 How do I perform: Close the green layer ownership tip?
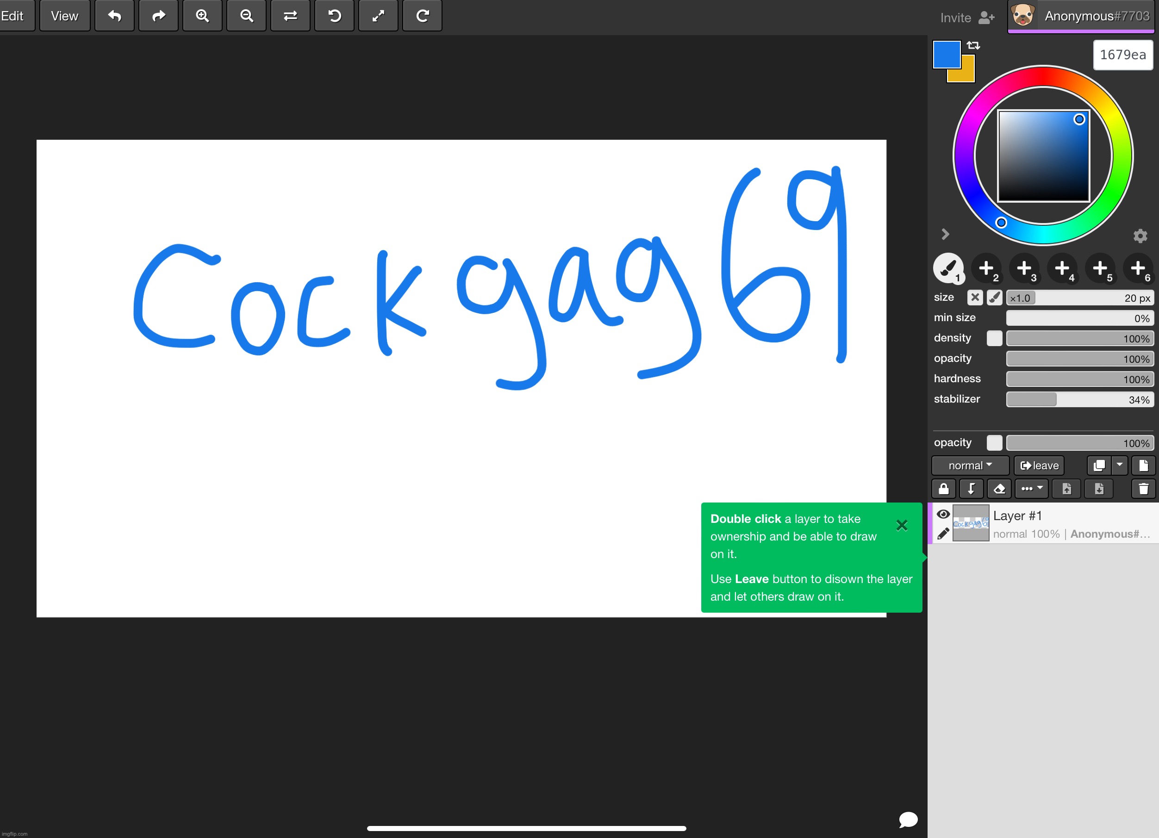[902, 525]
